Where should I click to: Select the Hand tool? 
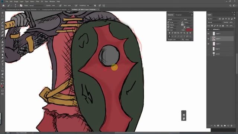click(x=3, y=74)
